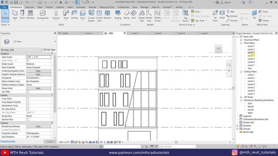Select the Shaft opening tool
278x156 pixels.
[x=222, y=15]
